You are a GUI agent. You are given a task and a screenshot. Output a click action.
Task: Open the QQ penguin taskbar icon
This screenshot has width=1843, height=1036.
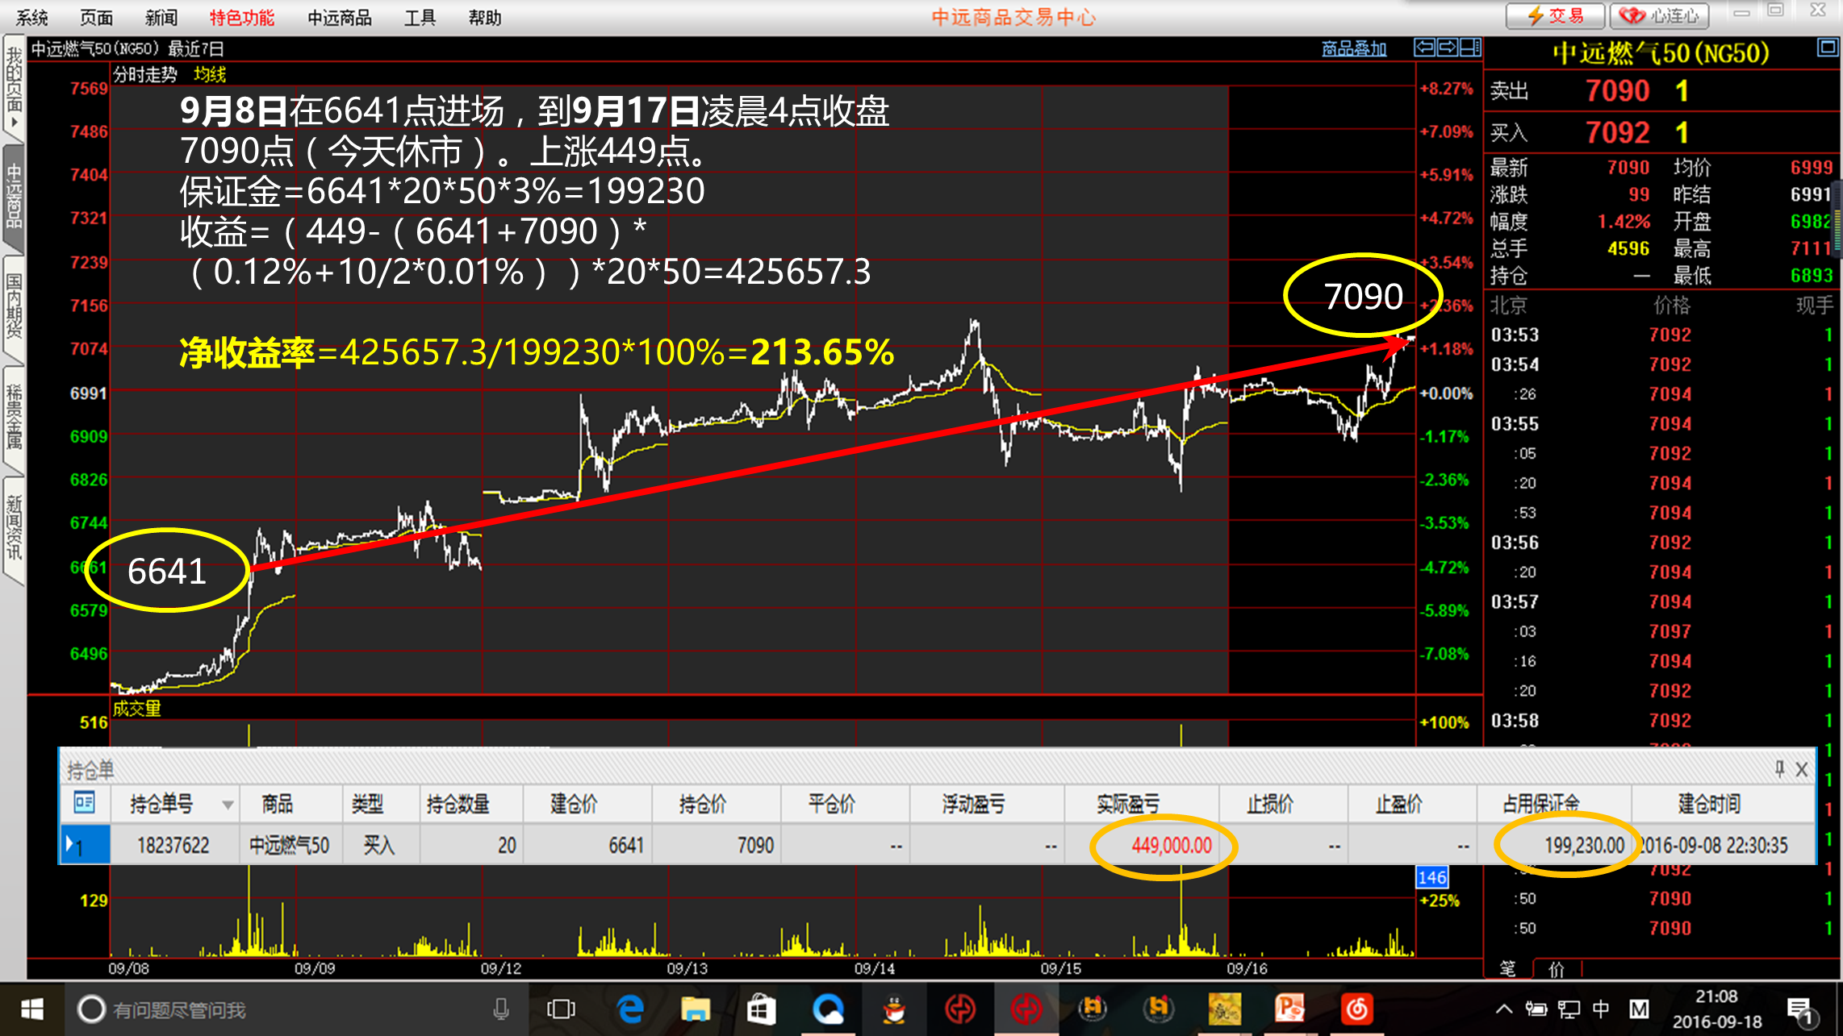pyautogui.click(x=893, y=1009)
